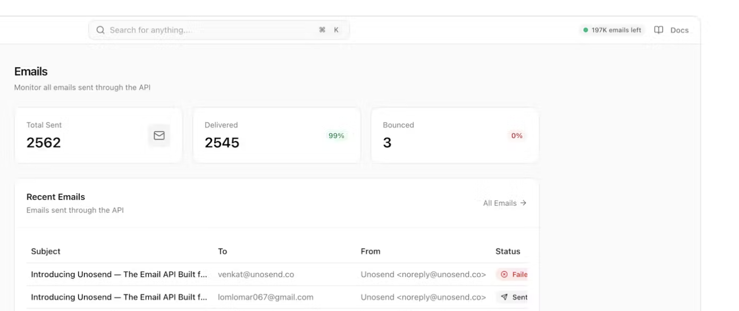Click the green dot in emails left badge

pyautogui.click(x=586, y=30)
